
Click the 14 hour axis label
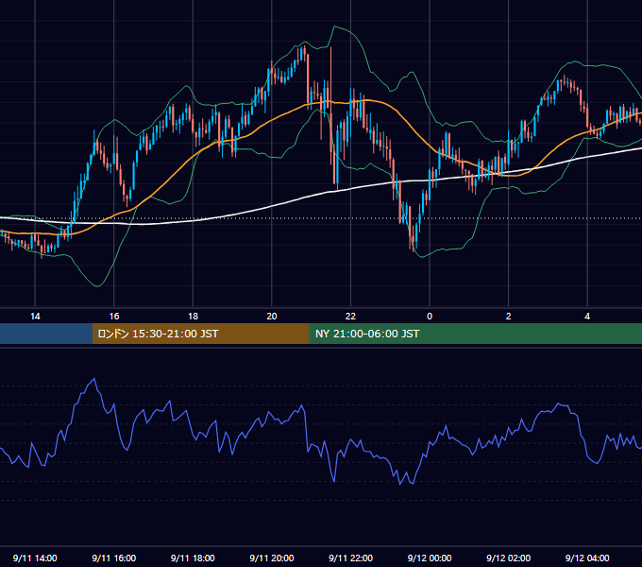35,317
